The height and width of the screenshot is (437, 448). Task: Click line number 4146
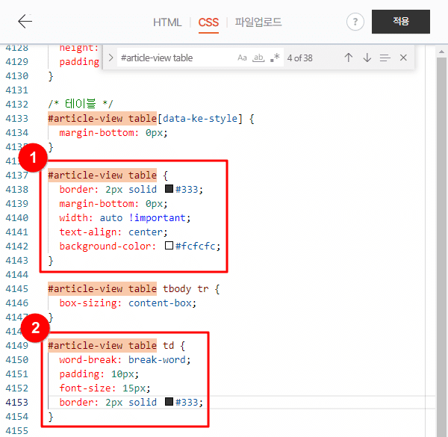click(17, 303)
